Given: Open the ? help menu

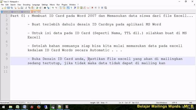Looking at the screenshot, I should pos(78,5).
